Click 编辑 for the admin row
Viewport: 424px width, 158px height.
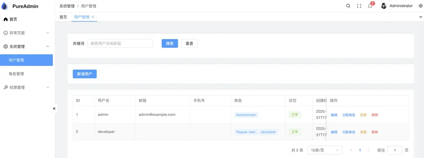(334, 115)
